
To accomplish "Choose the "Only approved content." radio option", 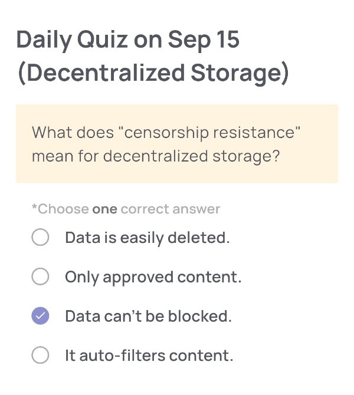I will click(40, 276).
